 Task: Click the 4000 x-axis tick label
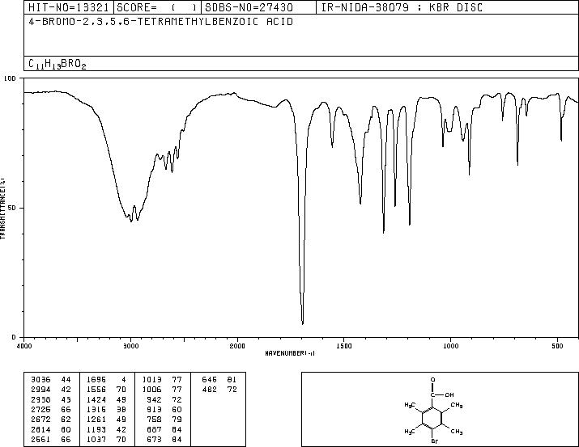[24, 346]
